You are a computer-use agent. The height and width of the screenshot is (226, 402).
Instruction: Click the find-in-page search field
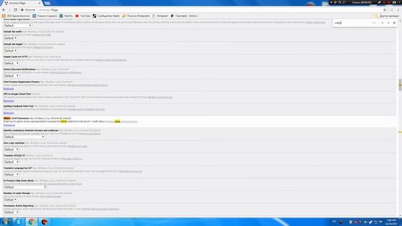352,23
